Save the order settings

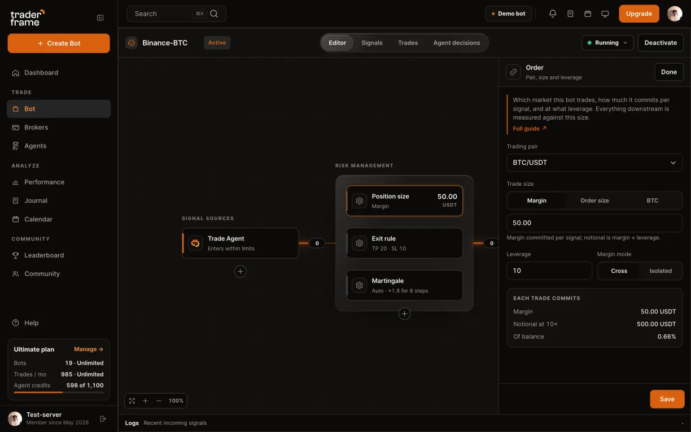[x=667, y=399]
